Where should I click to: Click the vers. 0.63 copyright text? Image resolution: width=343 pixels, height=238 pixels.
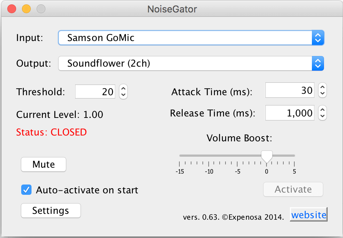tap(233, 217)
